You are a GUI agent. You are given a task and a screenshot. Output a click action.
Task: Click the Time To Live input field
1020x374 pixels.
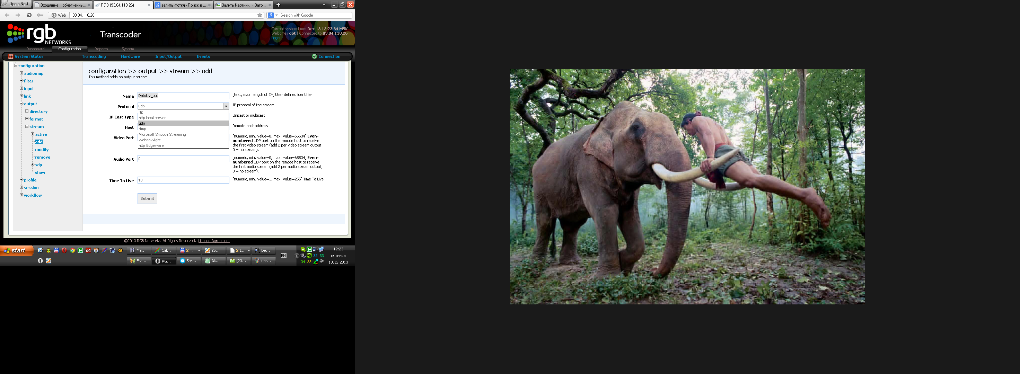183,180
